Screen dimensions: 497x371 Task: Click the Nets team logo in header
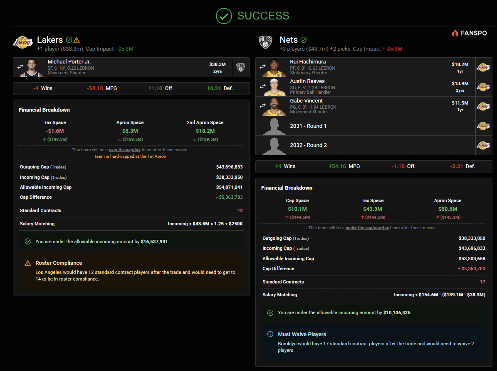click(x=265, y=42)
